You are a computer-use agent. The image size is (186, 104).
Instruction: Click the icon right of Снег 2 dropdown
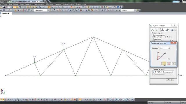tap(137, 10)
